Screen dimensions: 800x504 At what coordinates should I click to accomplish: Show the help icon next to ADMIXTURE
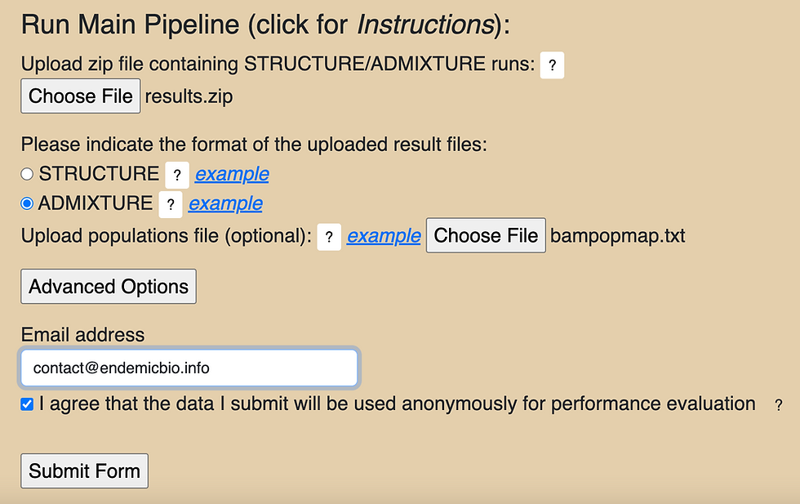[x=170, y=204]
